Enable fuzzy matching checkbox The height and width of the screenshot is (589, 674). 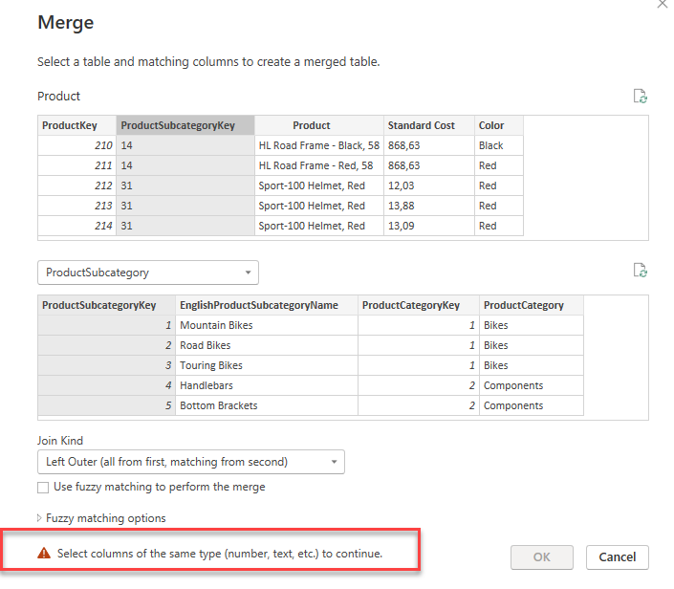coord(43,487)
